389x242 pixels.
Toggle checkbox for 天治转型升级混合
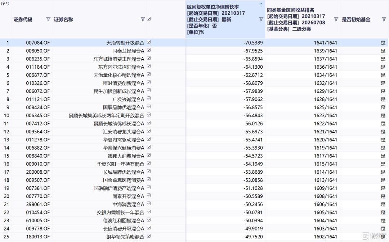[149, 42]
